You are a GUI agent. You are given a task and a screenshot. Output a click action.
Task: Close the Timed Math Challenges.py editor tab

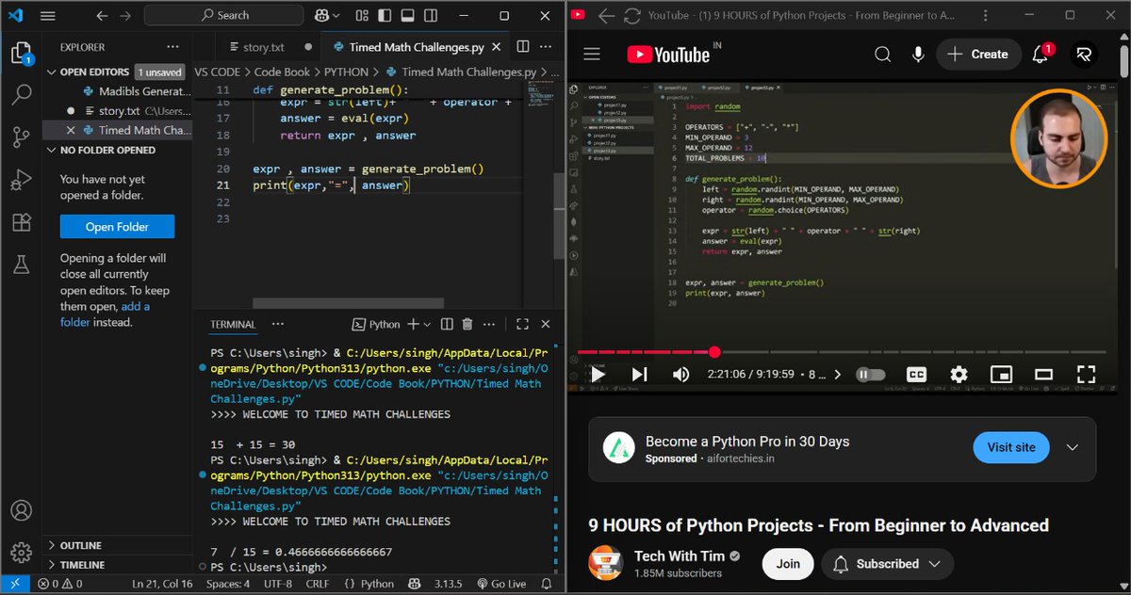click(x=498, y=47)
